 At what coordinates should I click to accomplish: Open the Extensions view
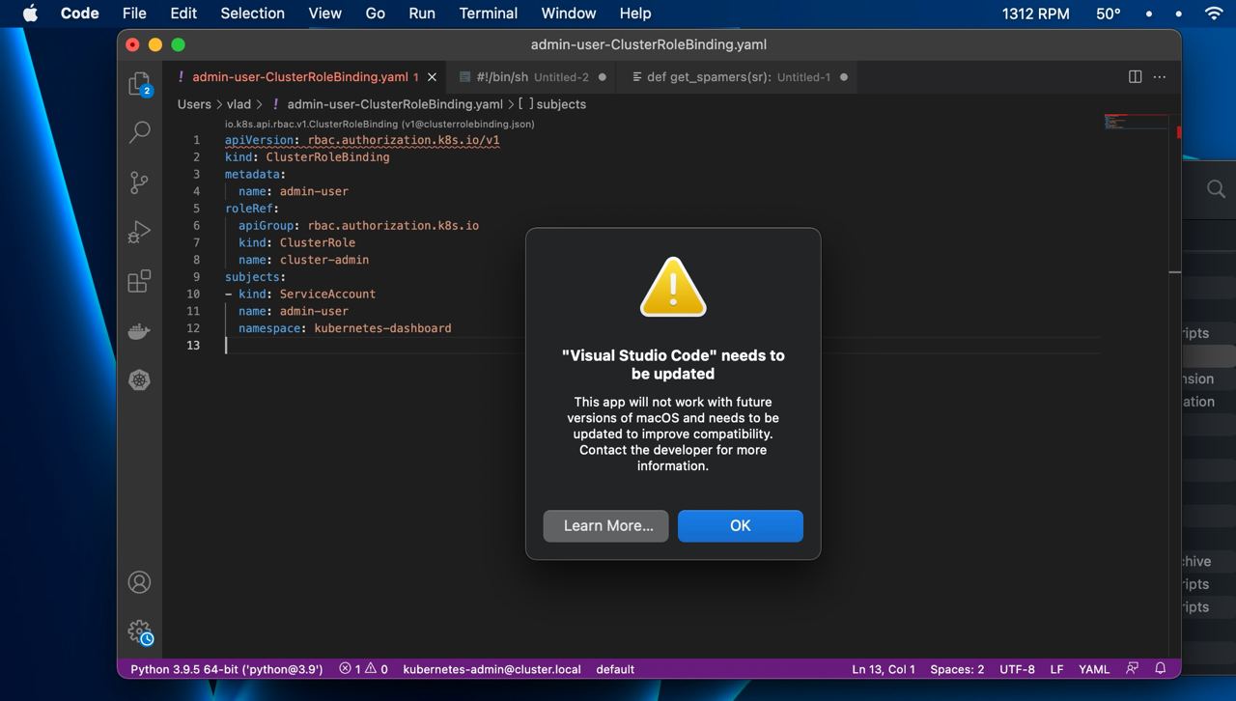[140, 281]
